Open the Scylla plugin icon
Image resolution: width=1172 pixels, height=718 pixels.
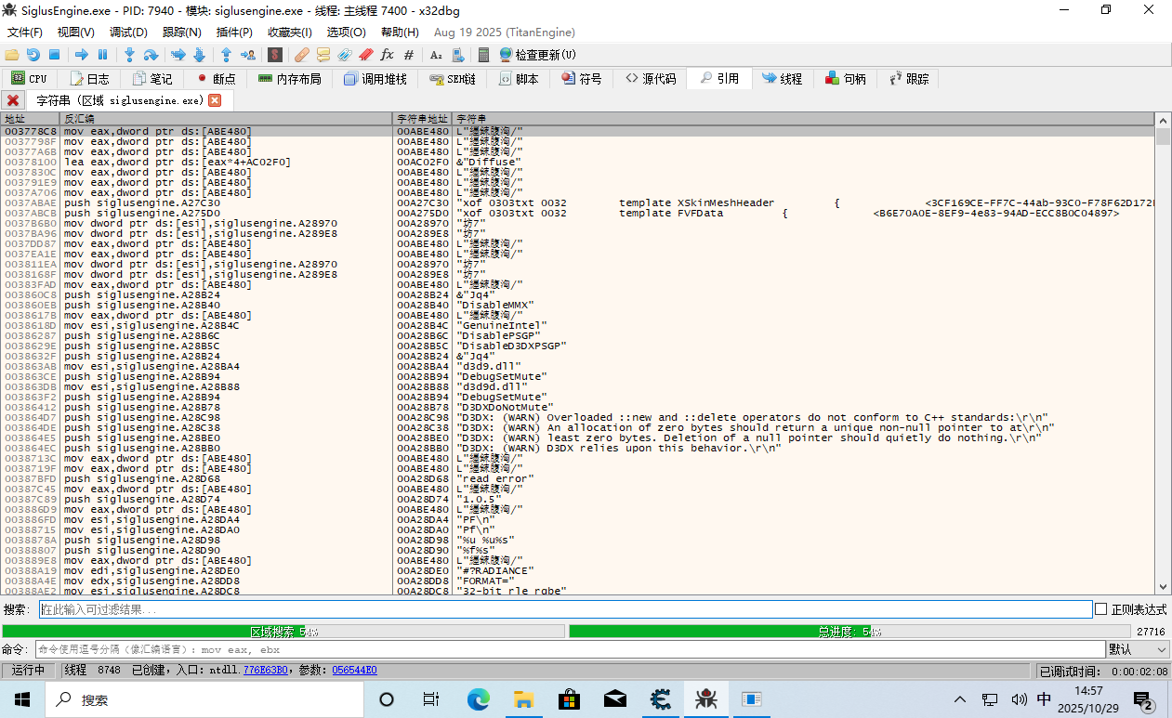(275, 55)
